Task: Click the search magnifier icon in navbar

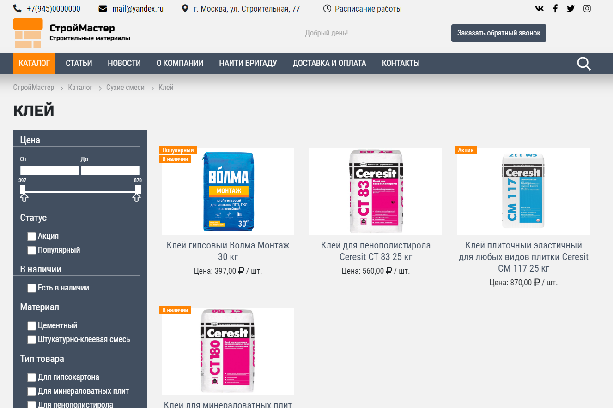Action: pyautogui.click(x=584, y=64)
